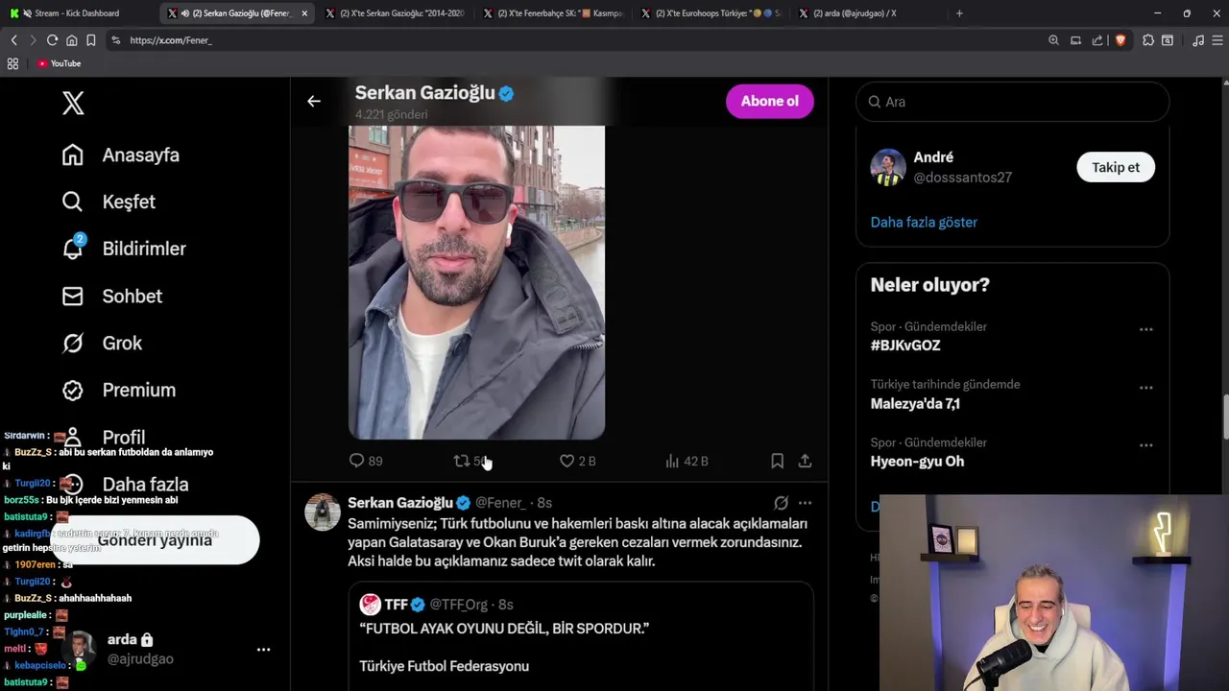Click the Sohbet envelope icon
The height and width of the screenshot is (691, 1229).
coord(73,296)
